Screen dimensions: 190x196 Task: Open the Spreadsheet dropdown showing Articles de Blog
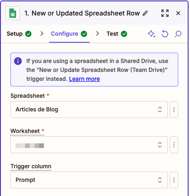pyautogui.click(x=89, y=110)
